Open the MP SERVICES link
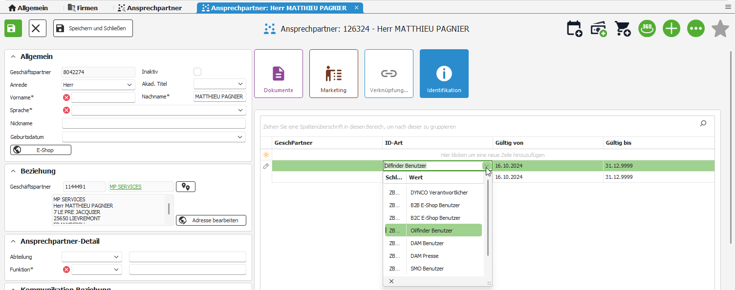The height and width of the screenshot is (290, 735). 126,187
